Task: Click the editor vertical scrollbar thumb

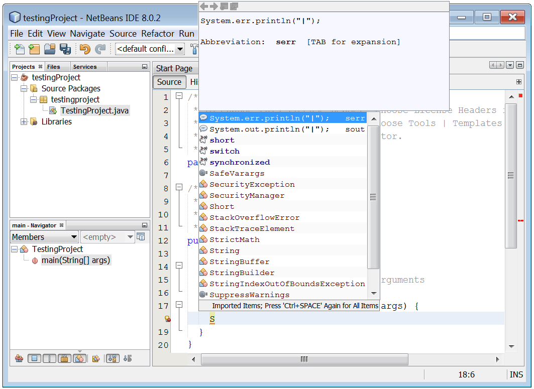Action: click(x=511, y=176)
